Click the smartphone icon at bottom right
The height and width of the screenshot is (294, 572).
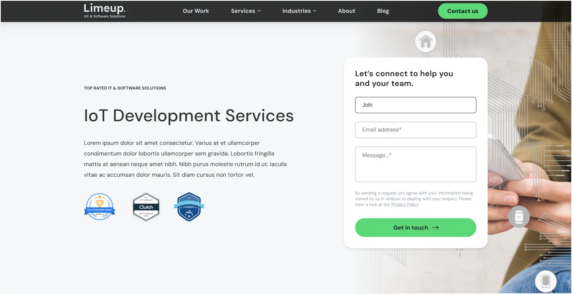pyautogui.click(x=545, y=281)
